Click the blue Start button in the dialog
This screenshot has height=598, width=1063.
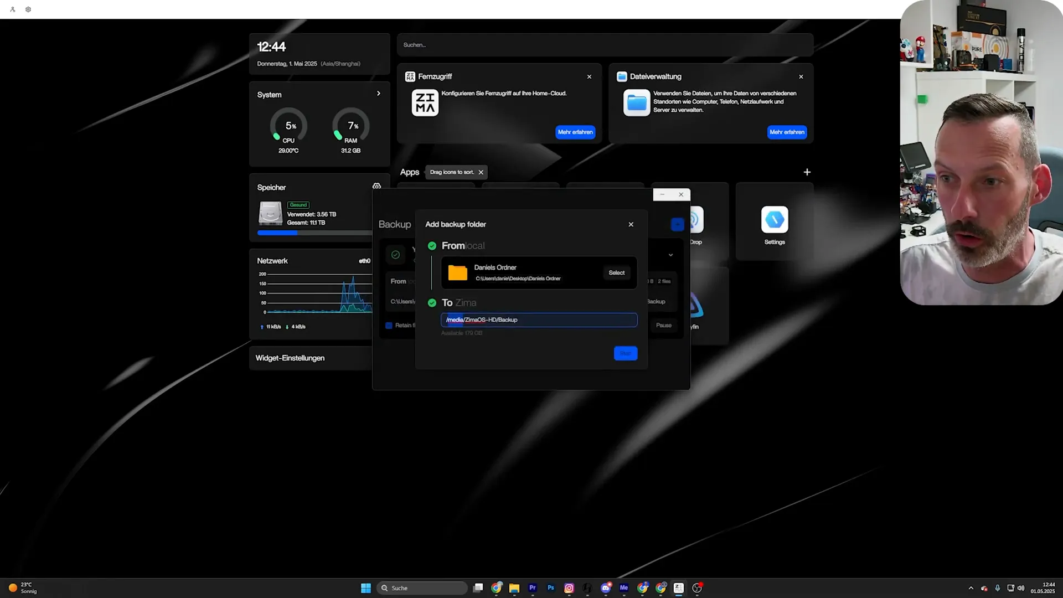(x=626, y=353)
